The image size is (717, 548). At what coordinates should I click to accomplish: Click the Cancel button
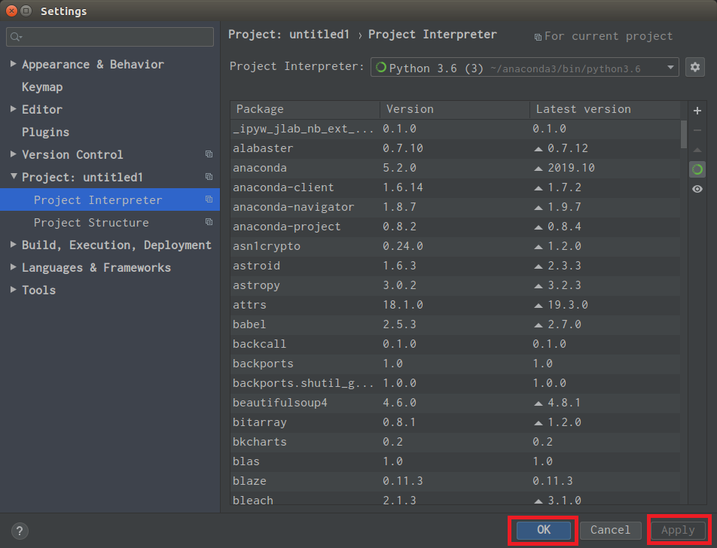[610, 530]
